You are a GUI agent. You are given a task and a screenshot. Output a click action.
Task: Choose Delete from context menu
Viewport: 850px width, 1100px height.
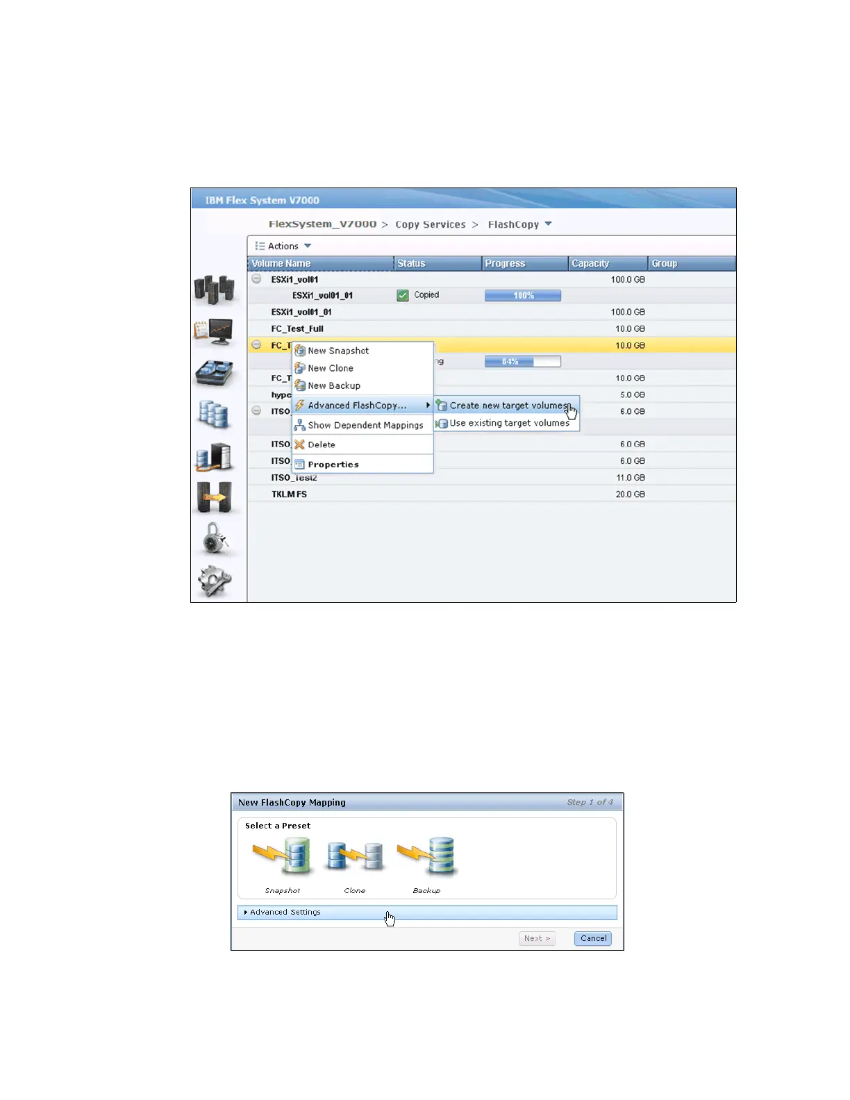(362, 444)
